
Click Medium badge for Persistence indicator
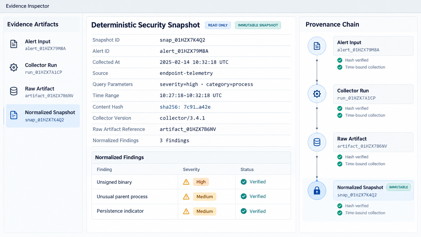204,211
